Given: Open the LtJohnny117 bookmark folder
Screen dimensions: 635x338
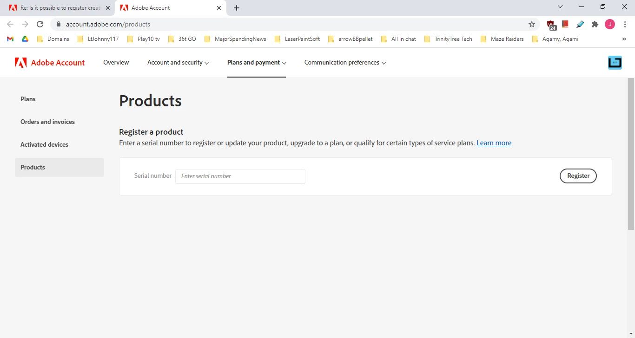Looking at the screenshot, I should click(x=98, y=39).
